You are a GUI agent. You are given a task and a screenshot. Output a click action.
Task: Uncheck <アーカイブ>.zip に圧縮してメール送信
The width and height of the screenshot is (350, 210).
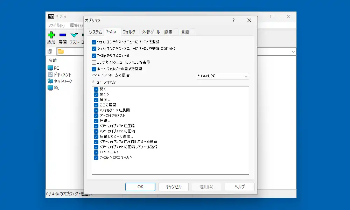click(x=96, y=147)
